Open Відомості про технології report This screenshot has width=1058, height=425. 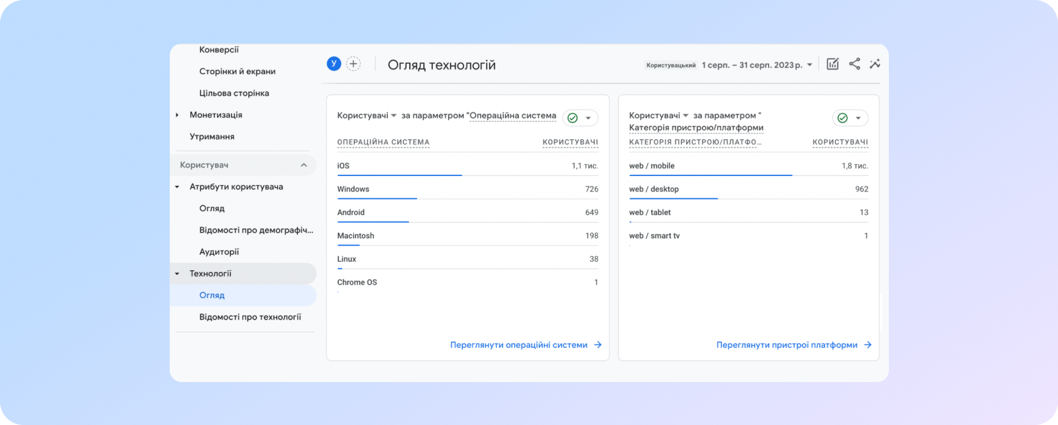(x=250, y=317)
